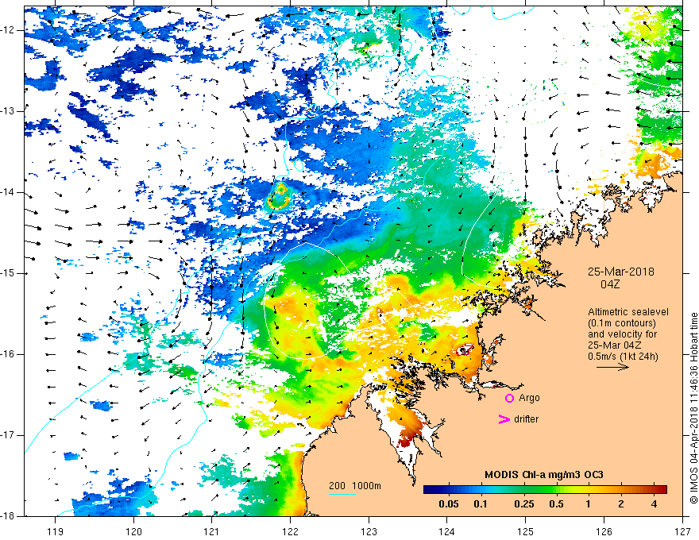This screenshot has width=699, height=540.
Task: Click the '0.5m/s (1kt 24h)' scale text
Action: coord(623,356)
